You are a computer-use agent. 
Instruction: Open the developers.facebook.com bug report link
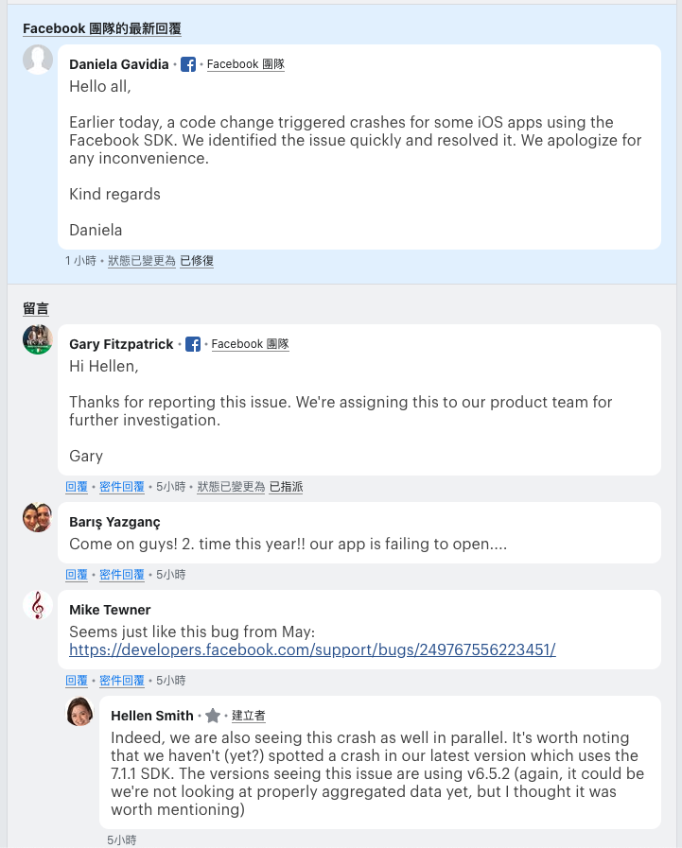point(312,649)
